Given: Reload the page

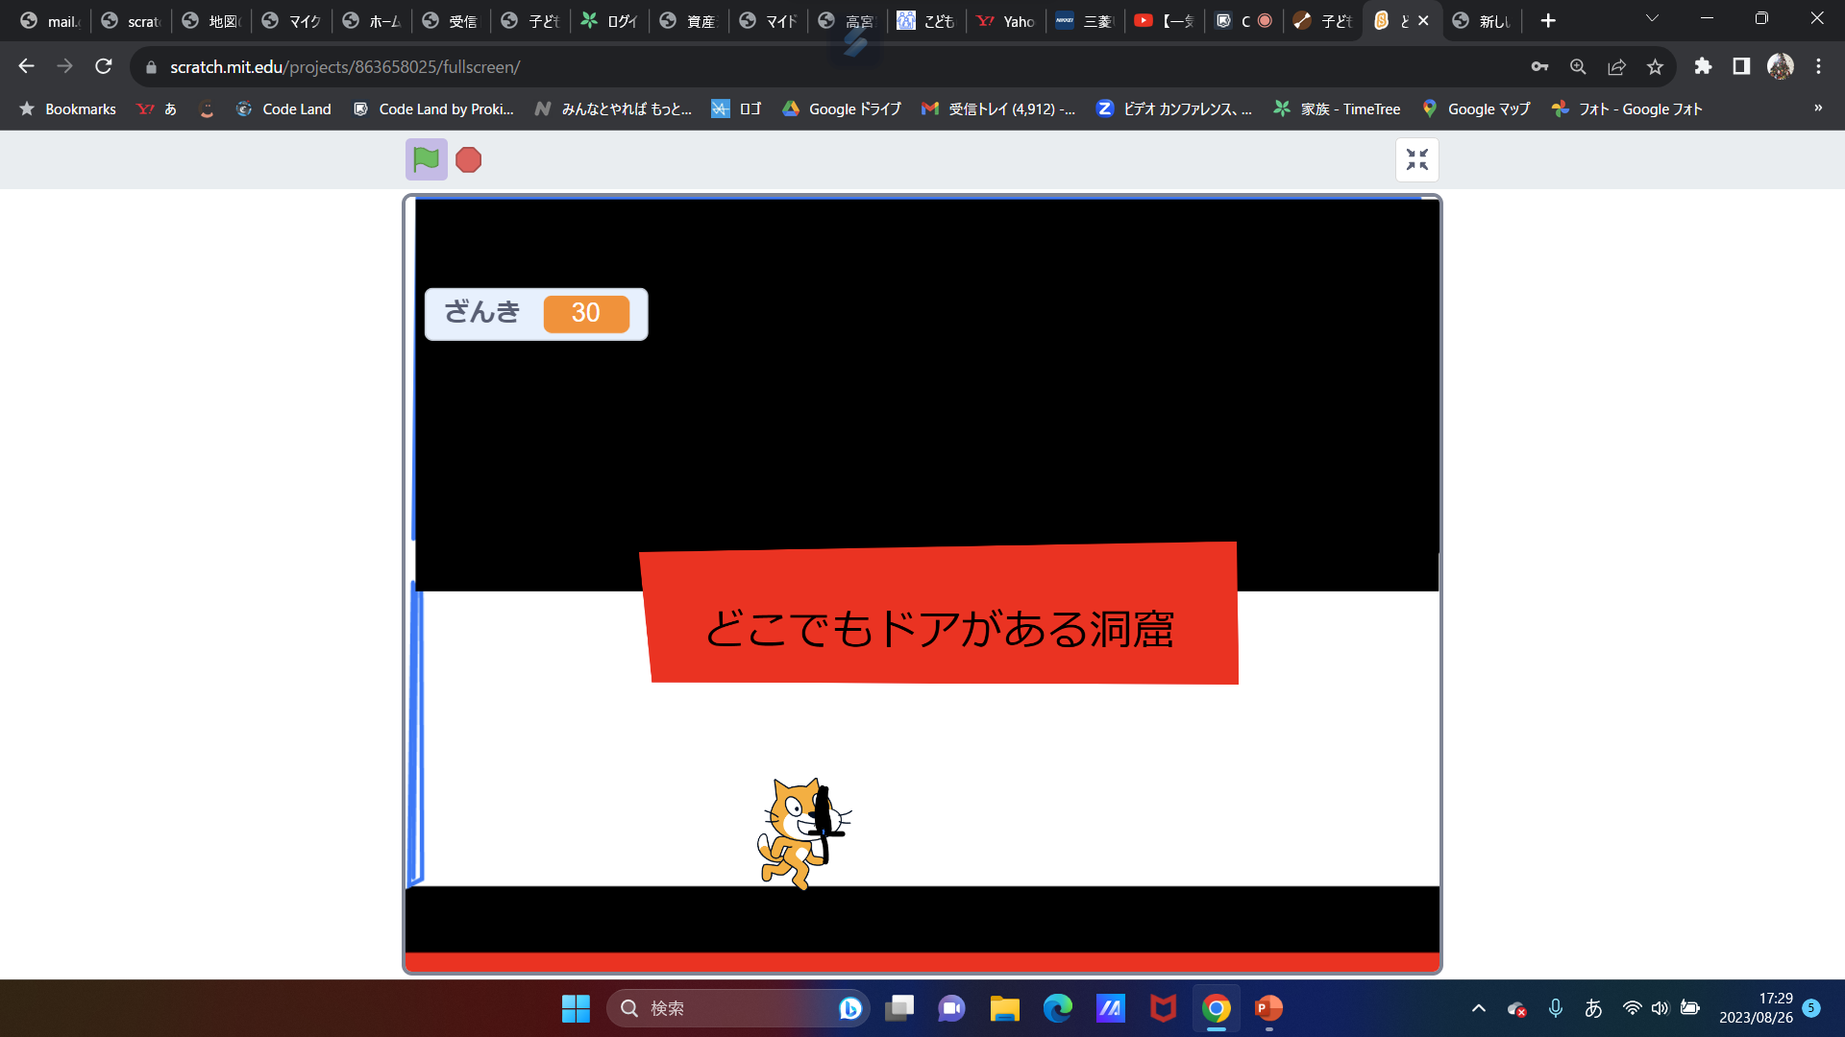Looking at the screenshot, I should 104,66.
